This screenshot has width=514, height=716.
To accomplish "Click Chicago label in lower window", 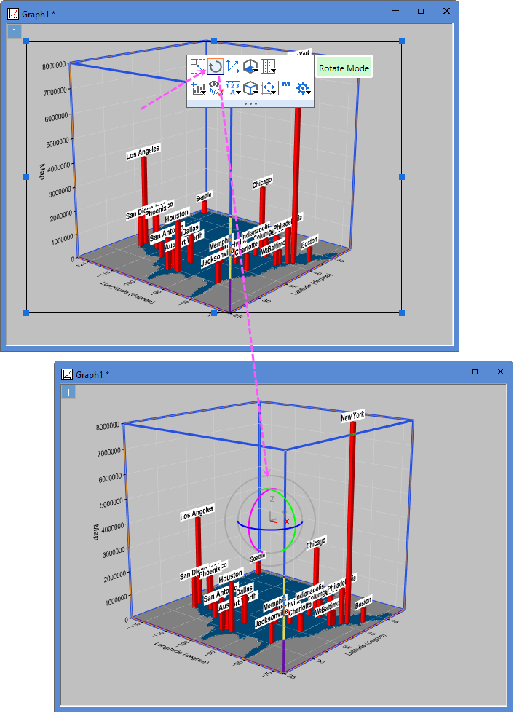I will tap(316, 543).
